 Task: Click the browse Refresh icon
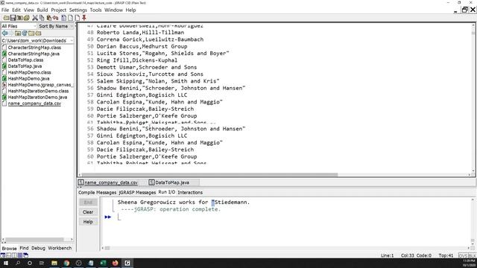coord(25,33)
